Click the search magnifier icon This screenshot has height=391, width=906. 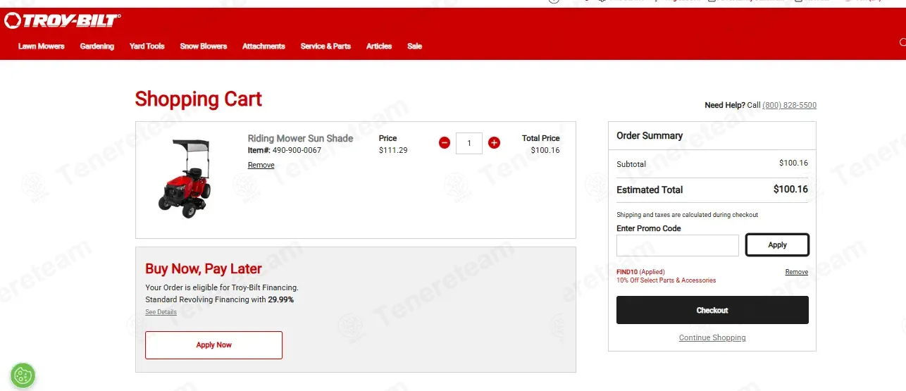[902, 43]
